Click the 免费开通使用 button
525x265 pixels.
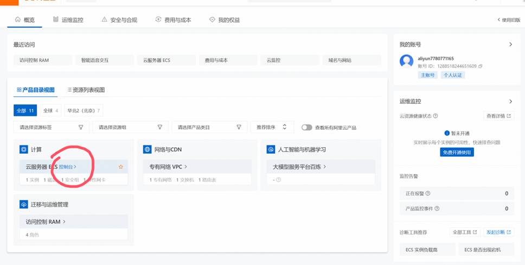[x=457, y=153]
